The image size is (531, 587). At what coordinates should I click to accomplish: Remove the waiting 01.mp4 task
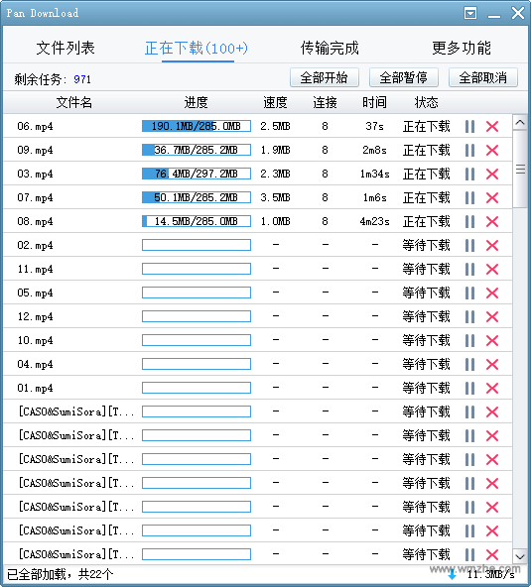492,389
